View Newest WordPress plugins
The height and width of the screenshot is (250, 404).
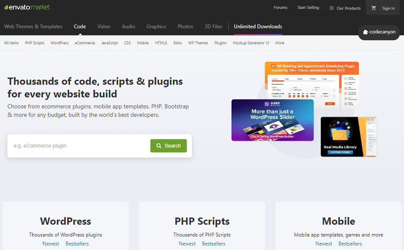tap(51, 243)
